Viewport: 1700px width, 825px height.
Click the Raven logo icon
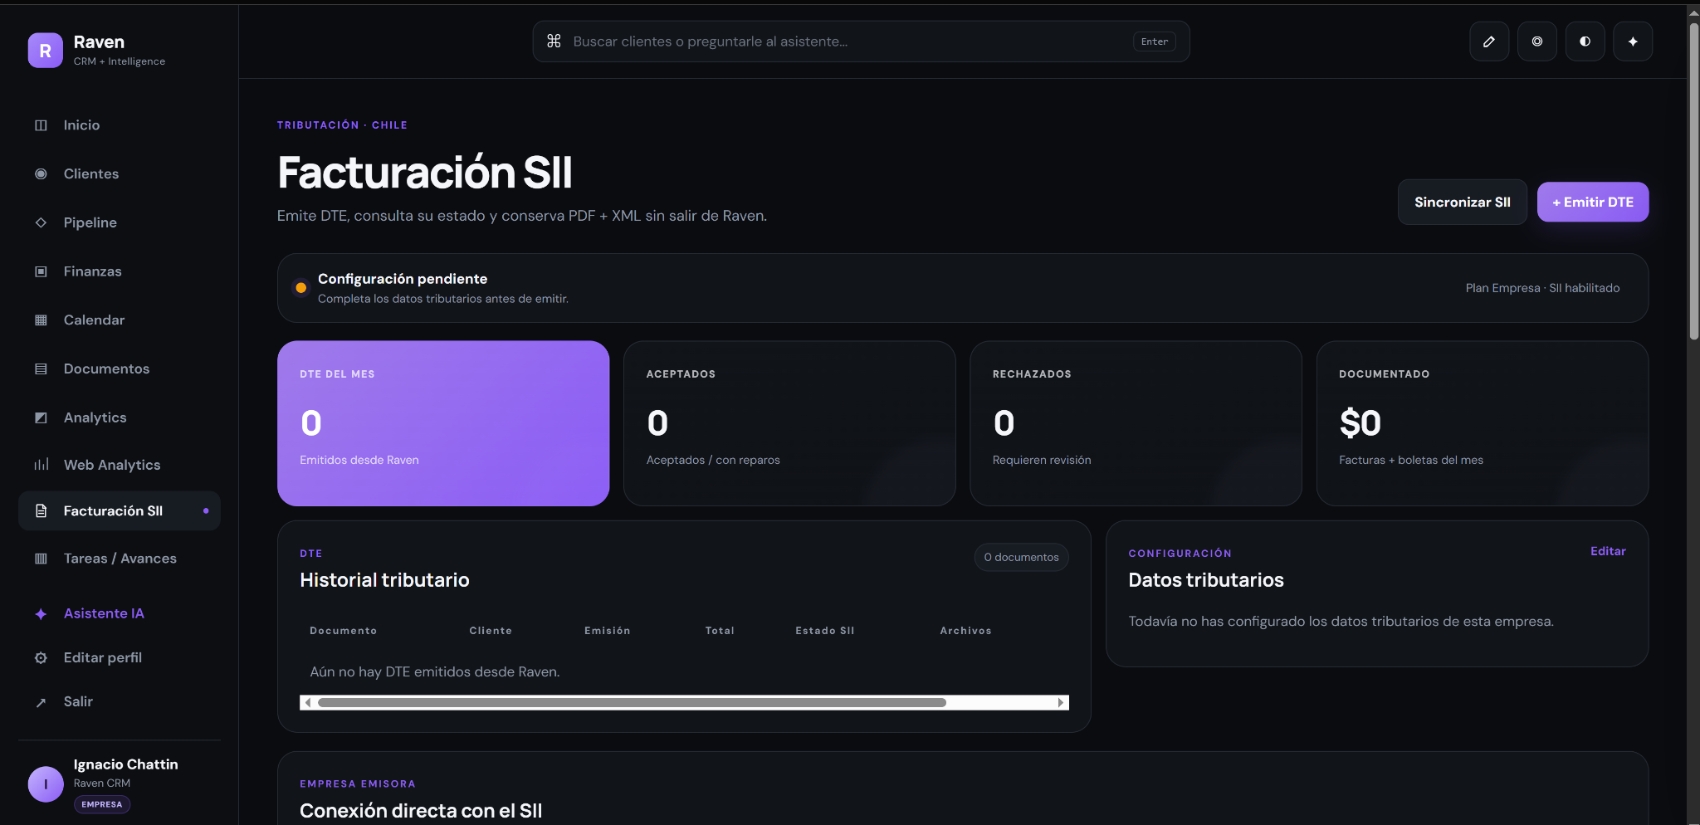point(46,51)
